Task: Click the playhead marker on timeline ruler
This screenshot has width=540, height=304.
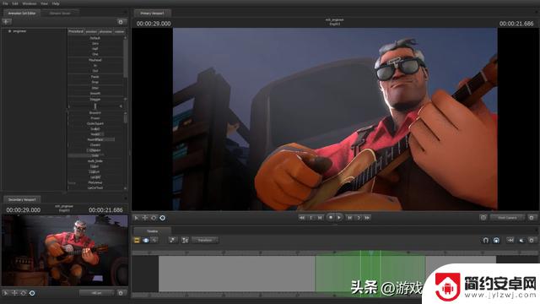Action: click(x=370, y=252)
